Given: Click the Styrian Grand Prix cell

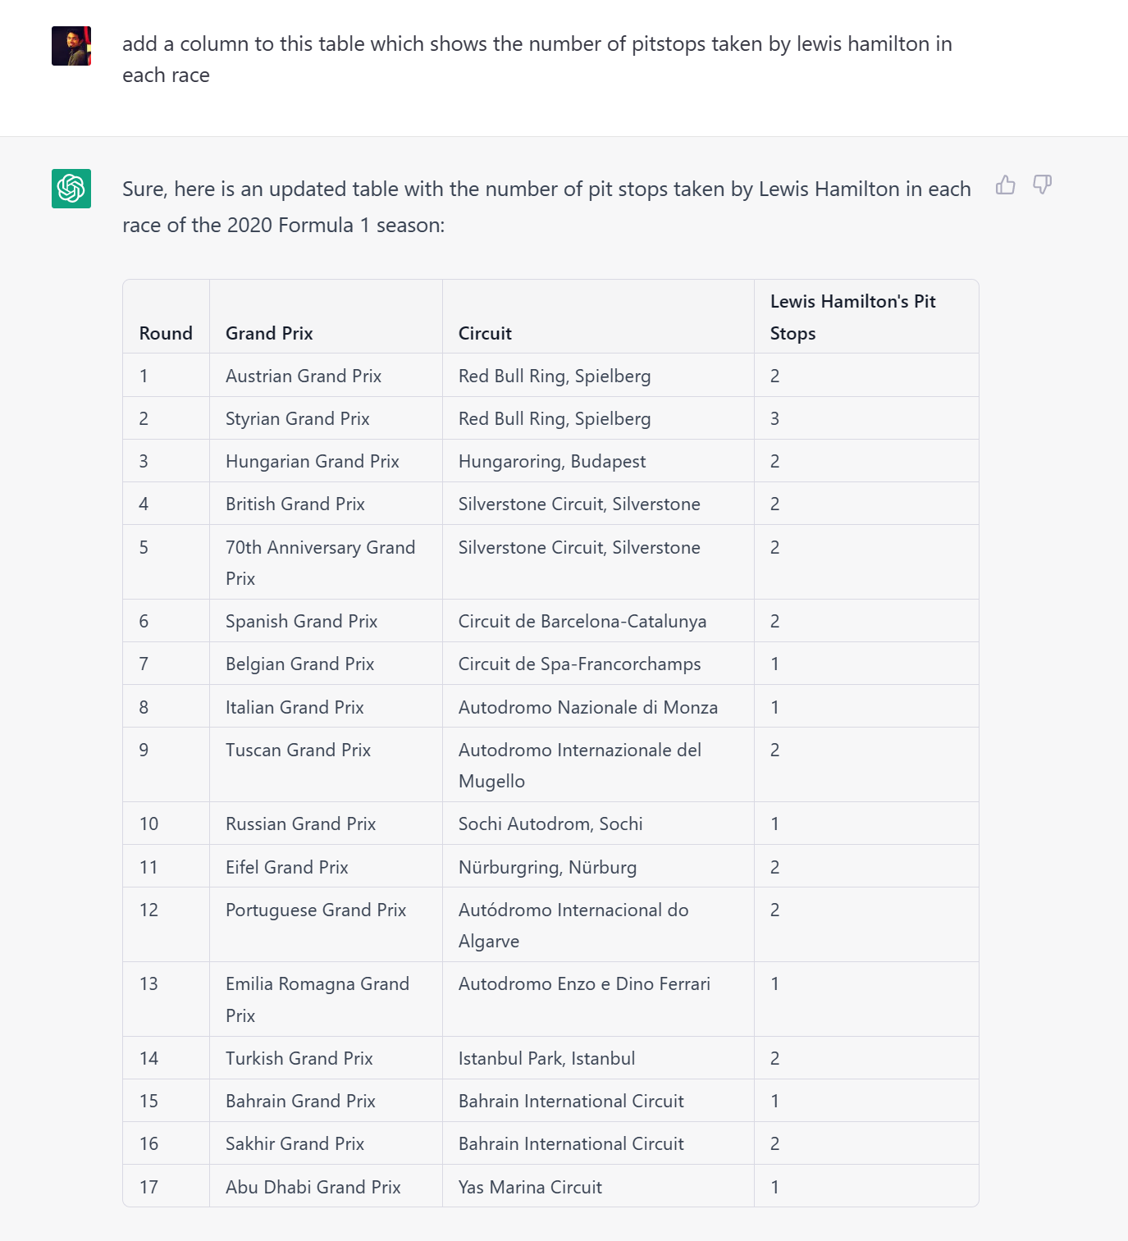Looking at the screenshot, I should [298, 418].
